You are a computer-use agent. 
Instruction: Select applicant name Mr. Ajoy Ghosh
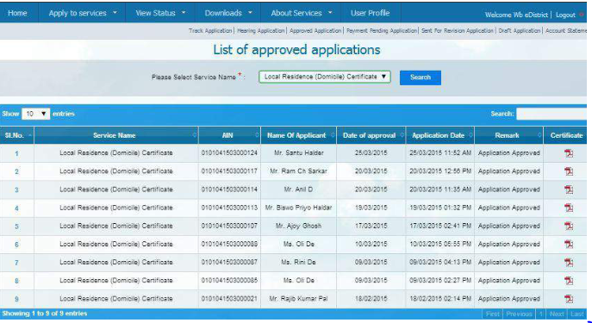coord(298,226)
